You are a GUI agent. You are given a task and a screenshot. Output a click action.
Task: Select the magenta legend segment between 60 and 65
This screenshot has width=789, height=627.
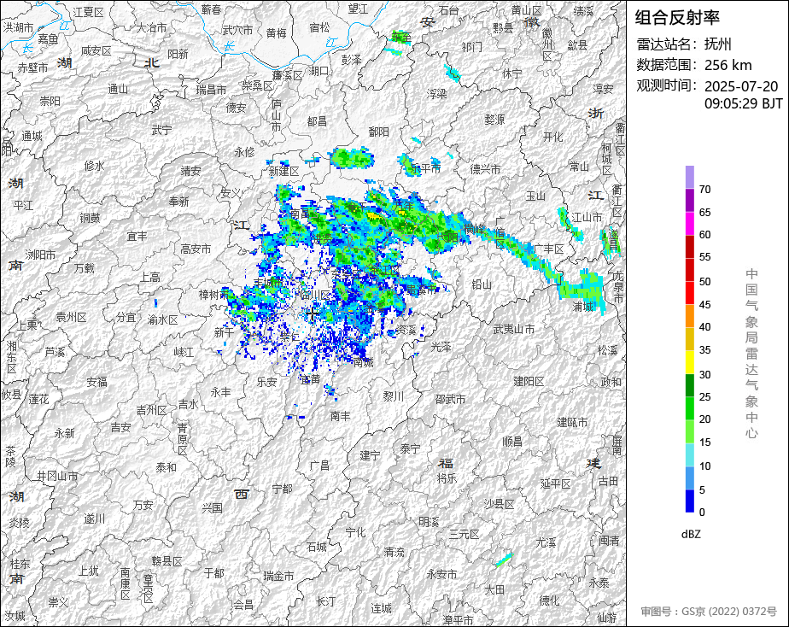pos(689,223)
